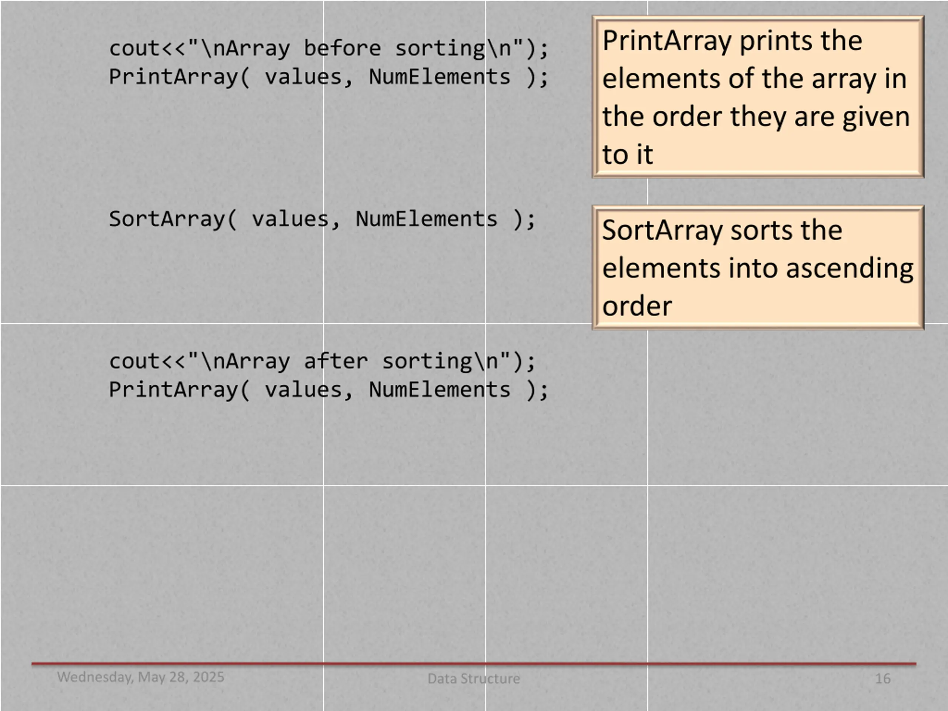This screenshot has height=711, width=948.
Task: Click the 'Data Structure' footer text
Action: coord(474,678)
